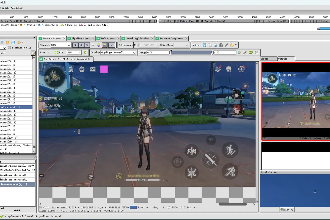Toggle gamma display color wheel button
Screen dimensions: 330x220
click(98, 45)
